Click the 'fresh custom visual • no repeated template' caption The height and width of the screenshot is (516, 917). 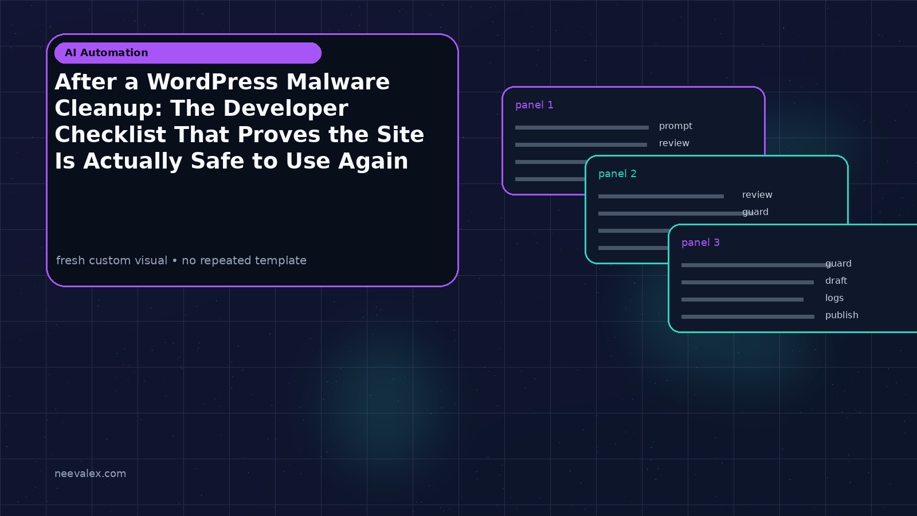(181, 260)
